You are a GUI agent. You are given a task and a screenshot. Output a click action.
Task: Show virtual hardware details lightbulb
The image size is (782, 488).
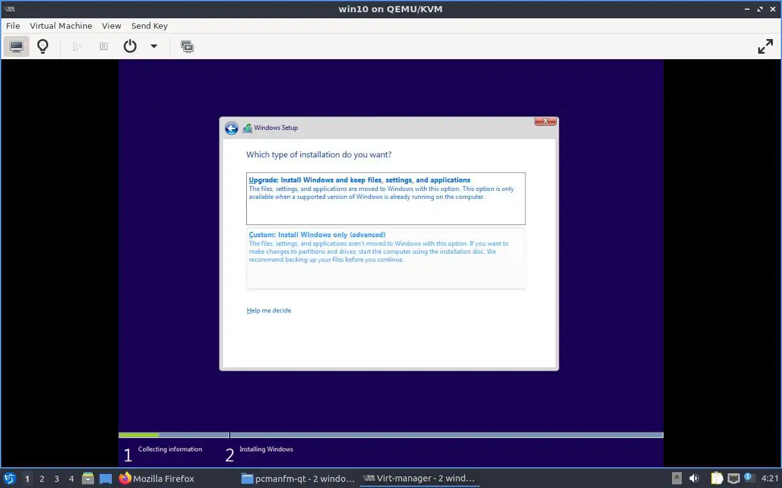click(x=43, y=46)
